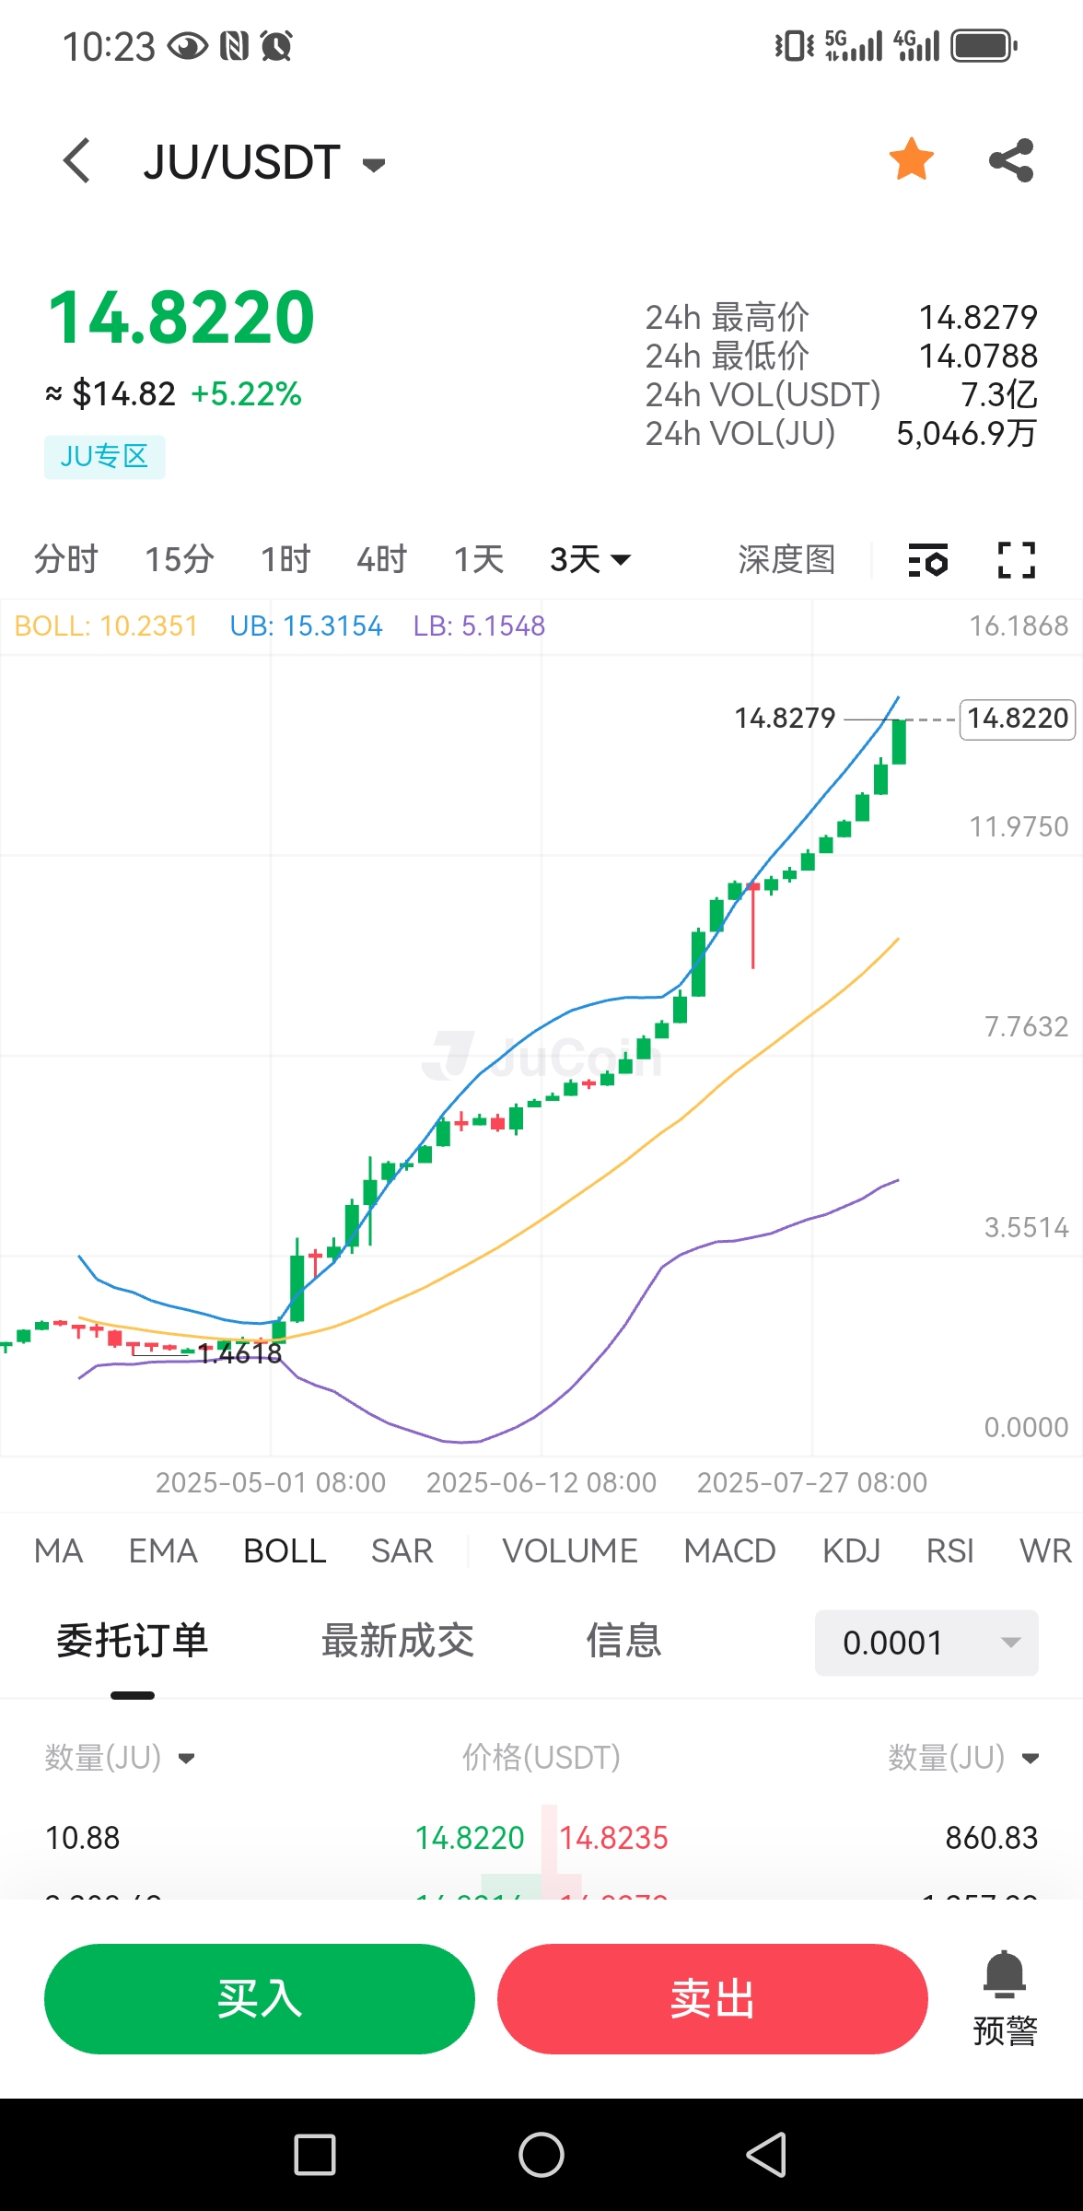Select the 1时 time interval
The image size is (1083, 2211).
(x=285, y=559)
